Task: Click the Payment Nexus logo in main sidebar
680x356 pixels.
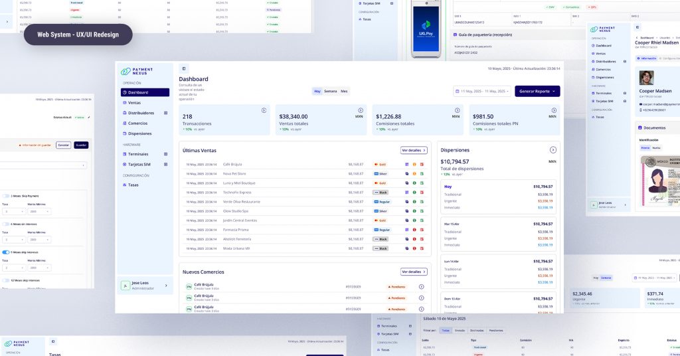Action: tap(137, 72)
